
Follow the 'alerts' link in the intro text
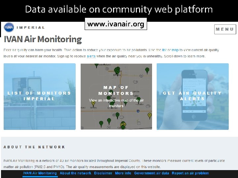(x=91, y=56)
